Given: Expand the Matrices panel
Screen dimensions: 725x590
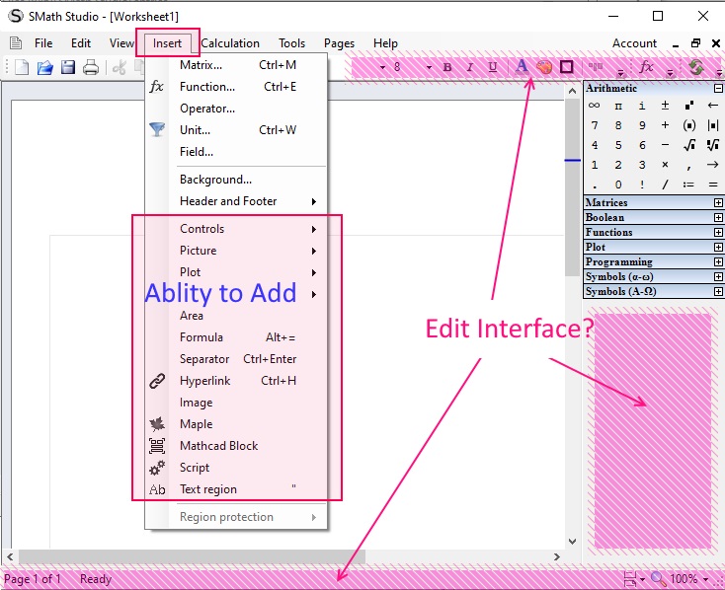Looking at the screenshot, I should 718,203.
